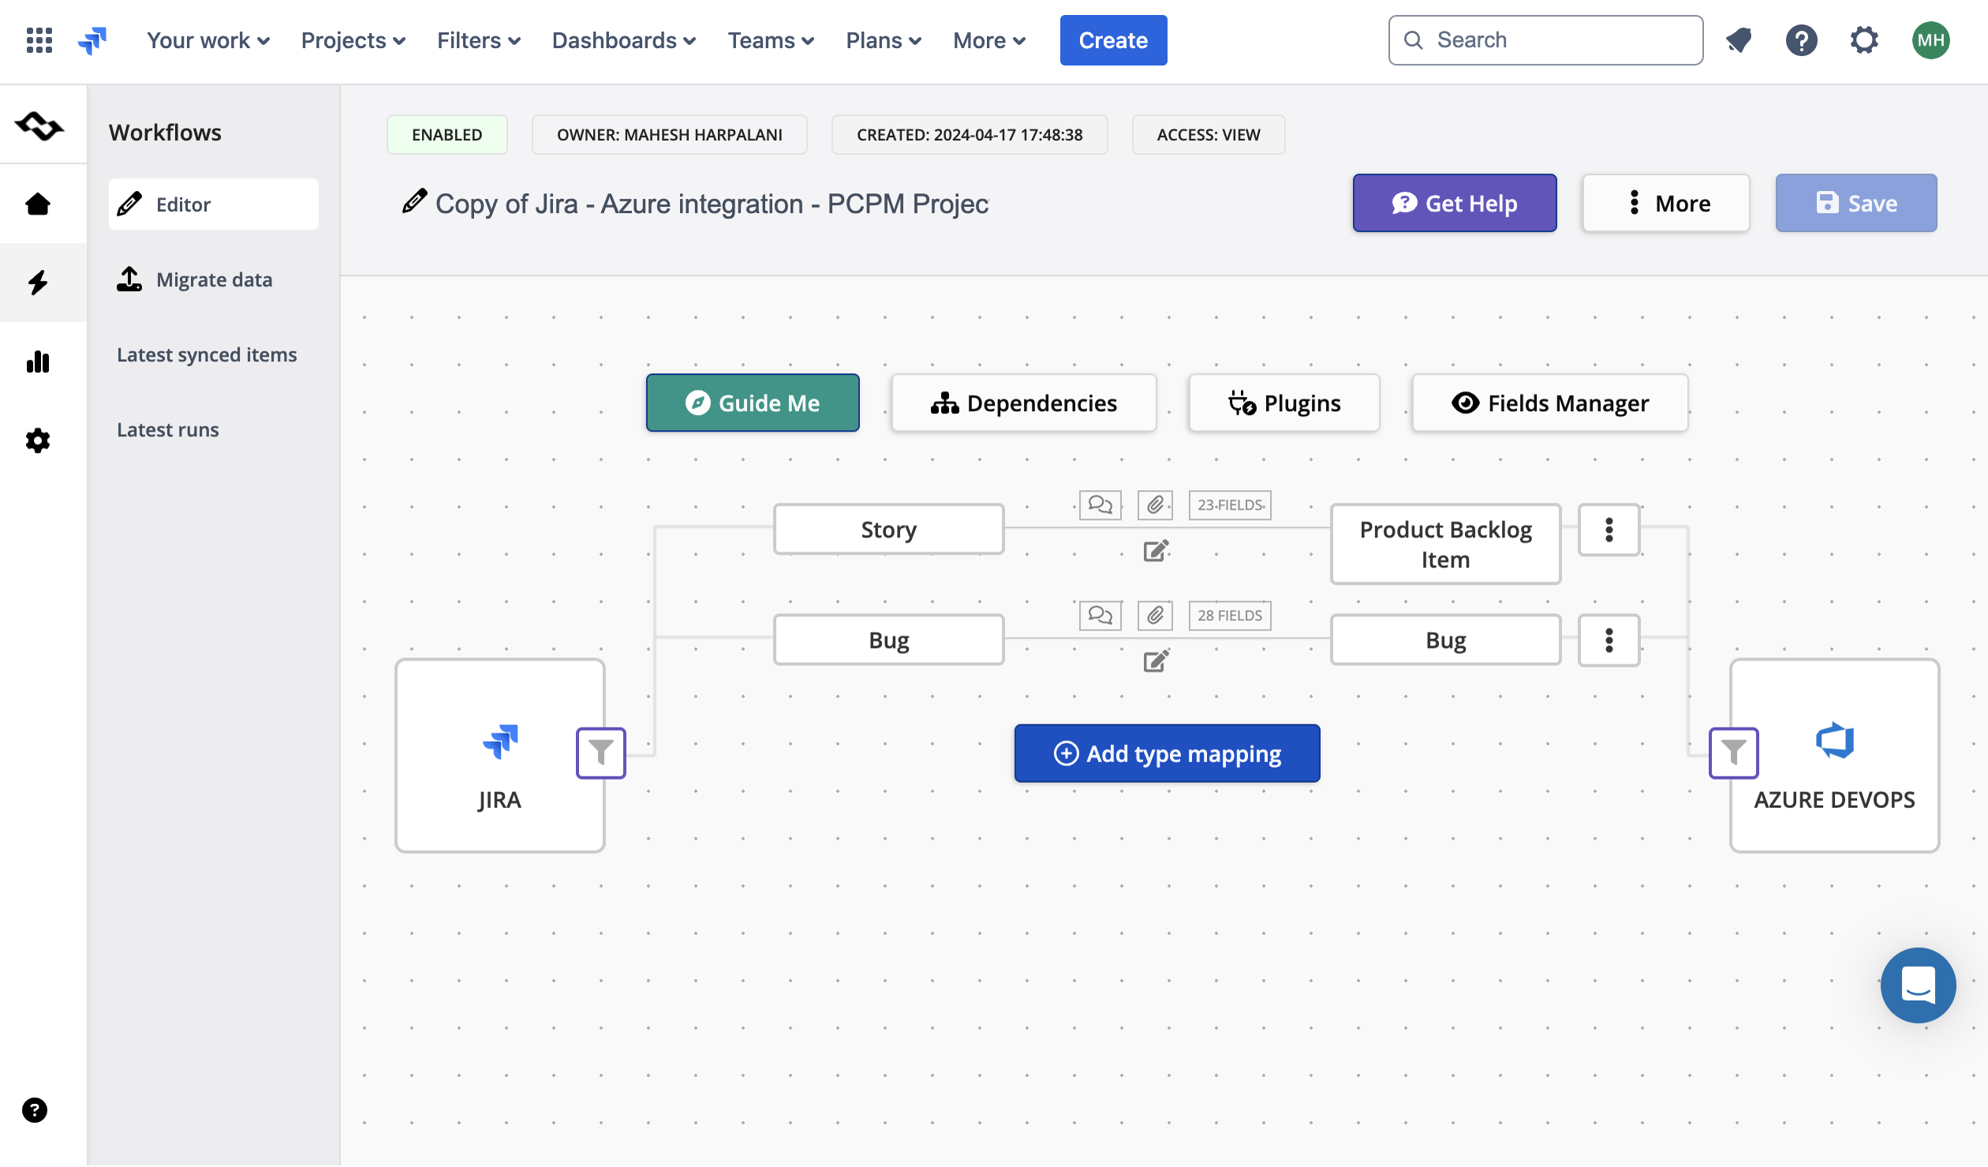This screenshot has width=1988, height=1167.
Task: Click the pencil icon beside the workflow name
Action: coord(414,201)
